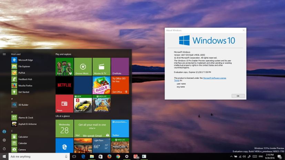The image size is (285, 160).
Task: Open Task View on the taskbar
Action: click(x=74, y=156)
